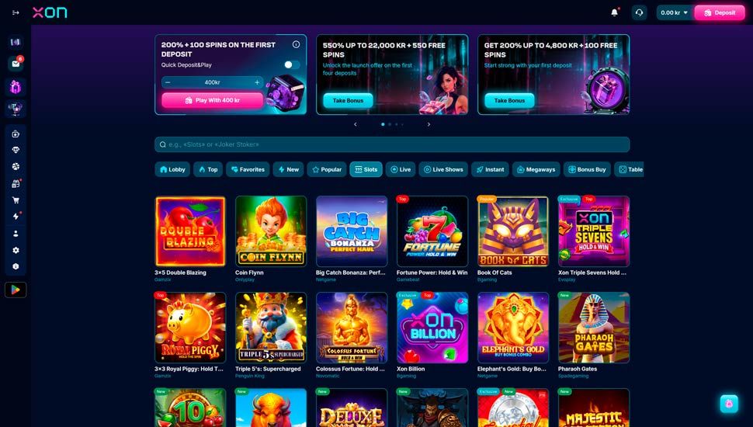
Task: Take Bonus on the 550% offer
Action: pos(349,100)
